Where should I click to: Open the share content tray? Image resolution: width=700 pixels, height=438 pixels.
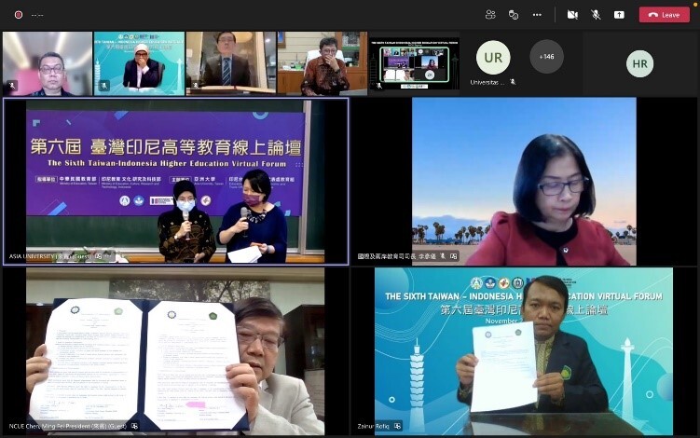(619, 15)
